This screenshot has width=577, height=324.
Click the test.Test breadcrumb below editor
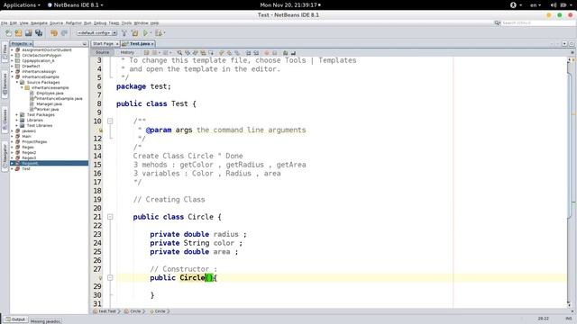106,311
